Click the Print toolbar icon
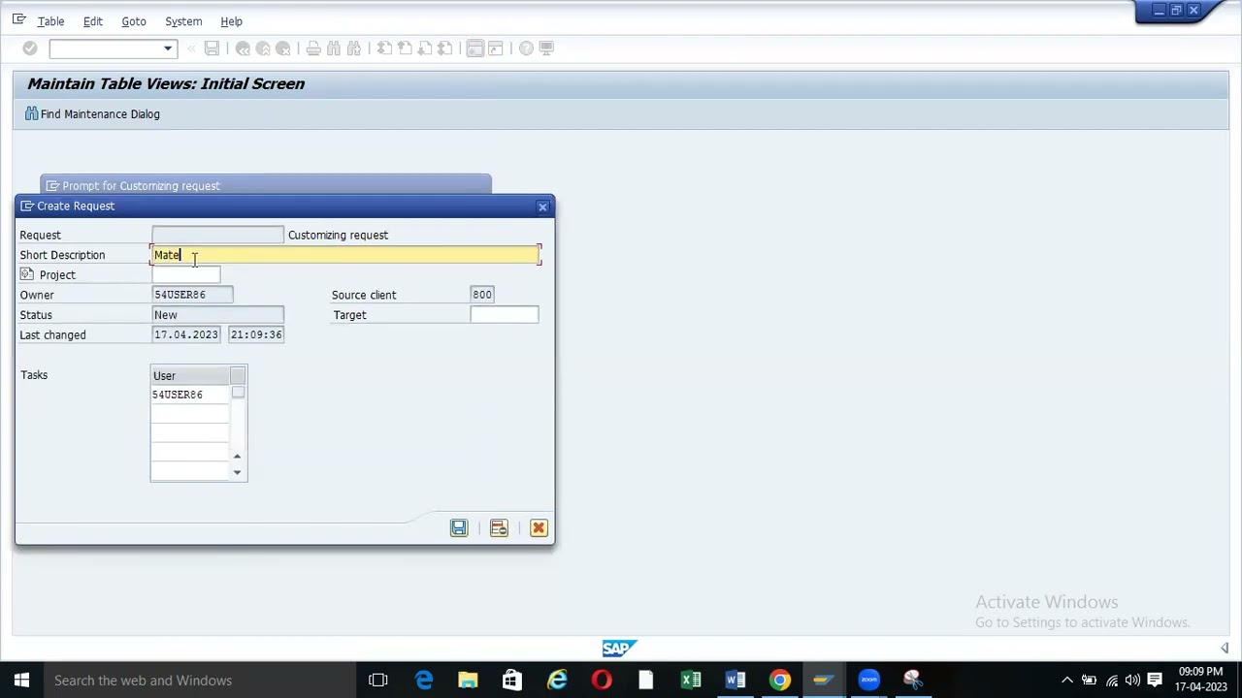 click(313, 48)
